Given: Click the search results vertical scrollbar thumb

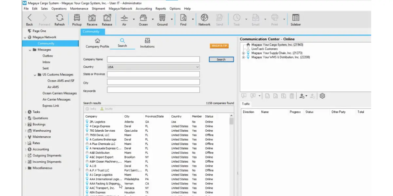Looking at the screenshot, I should pyautogui.click(x=232, y=121).
